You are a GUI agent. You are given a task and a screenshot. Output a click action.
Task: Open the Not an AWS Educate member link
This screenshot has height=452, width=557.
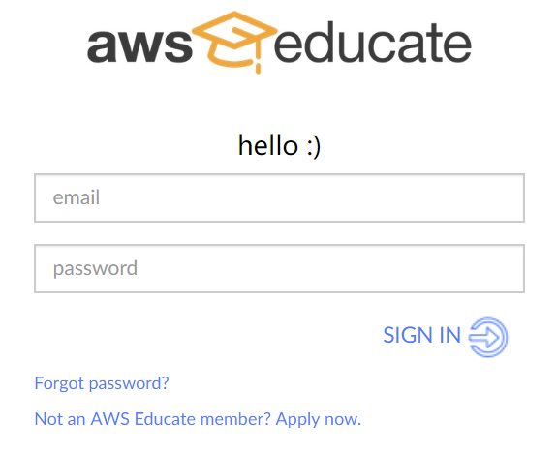153,419
